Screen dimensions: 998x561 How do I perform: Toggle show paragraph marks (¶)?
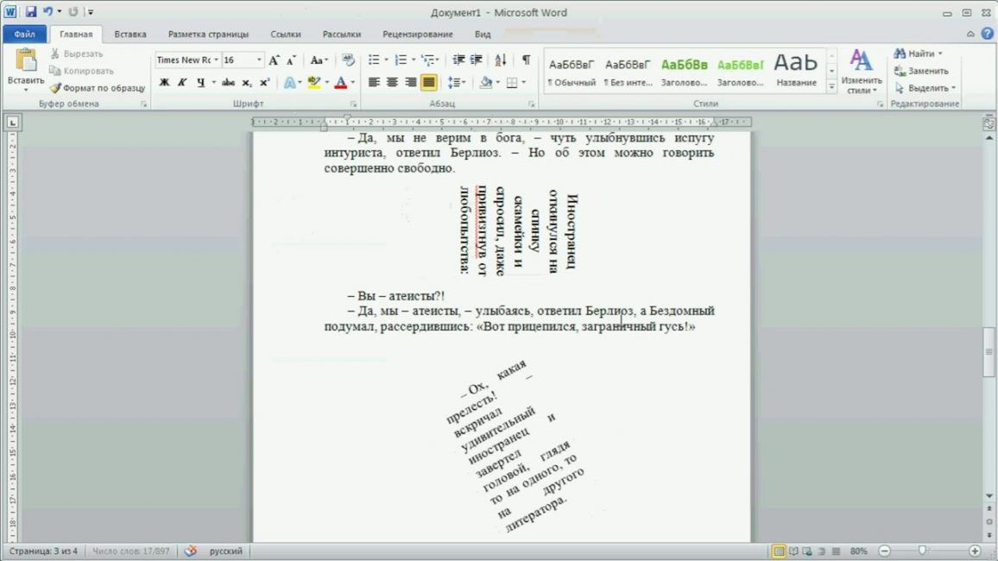pos(526,60)
